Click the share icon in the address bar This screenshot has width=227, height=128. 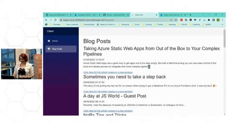[171, 20]
